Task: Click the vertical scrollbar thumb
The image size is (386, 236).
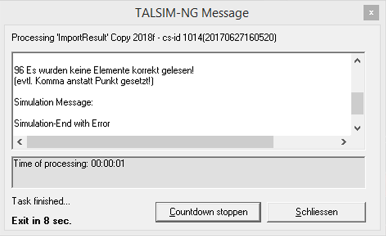Action: (357, 103)
